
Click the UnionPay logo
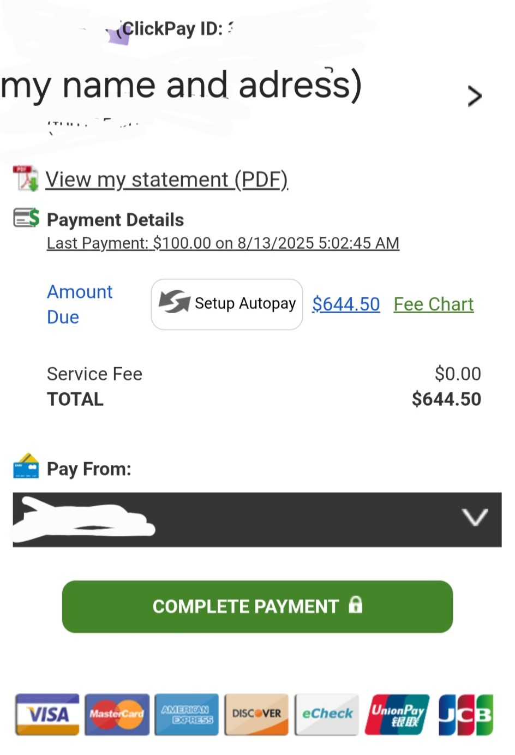pyautogui.click(x=397, y=714)
